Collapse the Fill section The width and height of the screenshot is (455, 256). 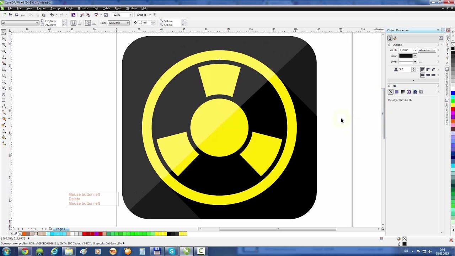(389, 86)
